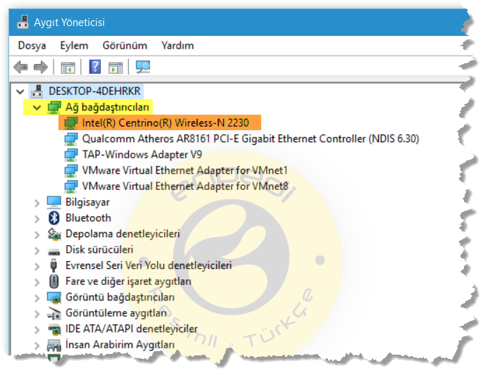Expand Görüntüleme aygıtları category
This screenshot has height=380, width=490.
click(37, 314)
